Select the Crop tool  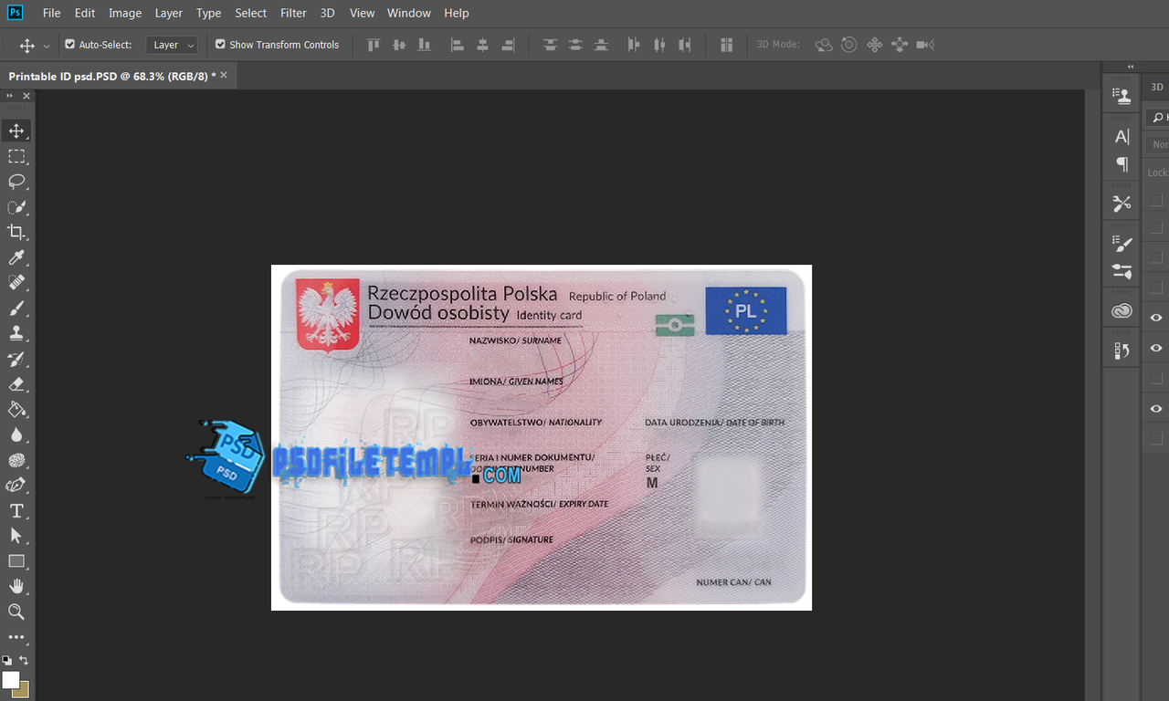[x=16, y=233]
